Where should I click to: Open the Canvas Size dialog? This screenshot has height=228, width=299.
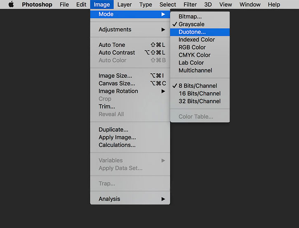coord(130,84)
